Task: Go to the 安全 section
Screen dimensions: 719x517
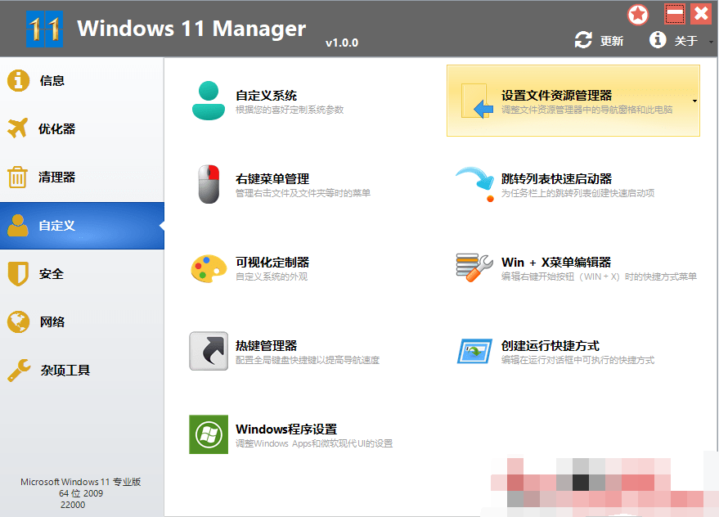Action: [82, 274]
